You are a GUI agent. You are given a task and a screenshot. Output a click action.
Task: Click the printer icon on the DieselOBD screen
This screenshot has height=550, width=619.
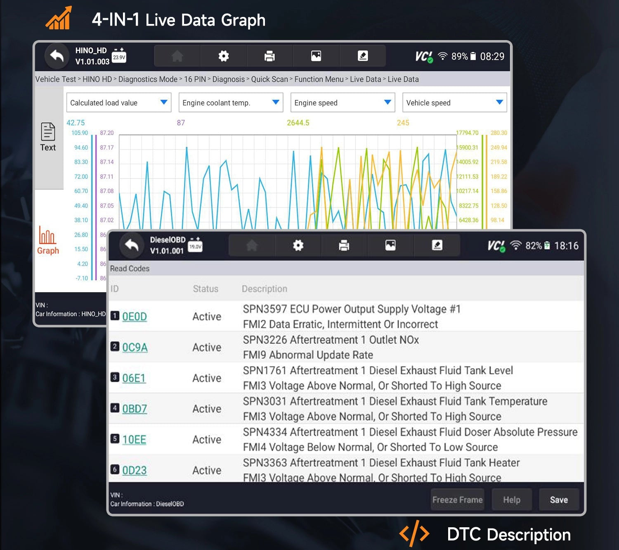pyautogui.click(x=344, y=245)
